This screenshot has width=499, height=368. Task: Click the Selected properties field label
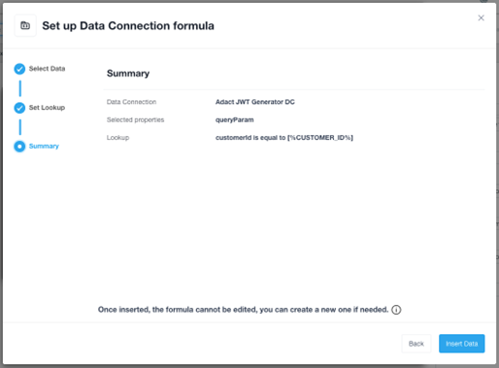coord(135,119)
